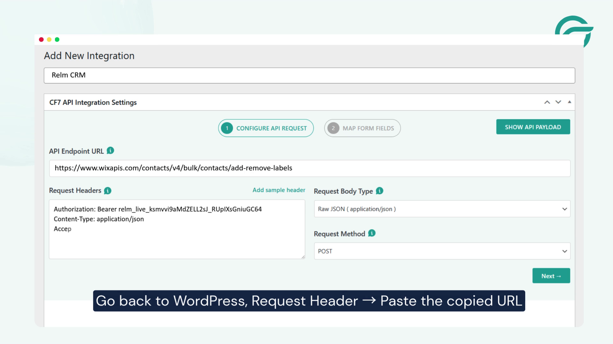This screenshot has height=344, width=613.
Task: Move the settings panel up with the up chevron
Action: (547, 102)
